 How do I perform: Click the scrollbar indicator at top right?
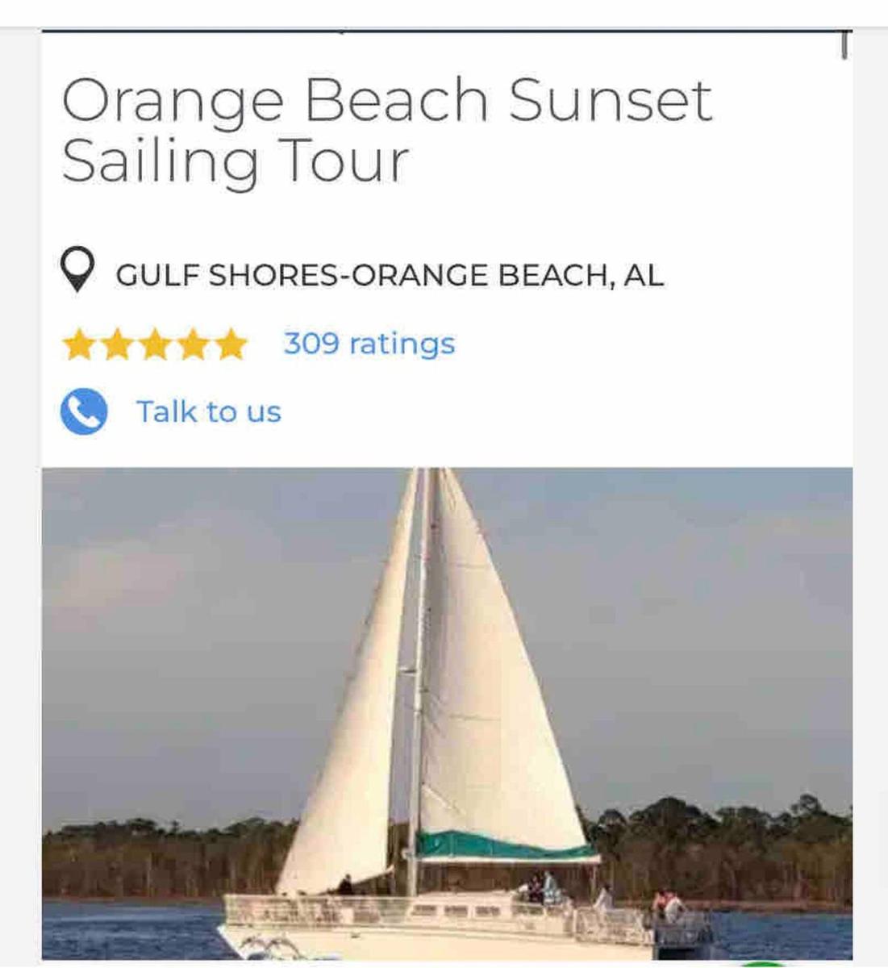[x=844, y=45]
